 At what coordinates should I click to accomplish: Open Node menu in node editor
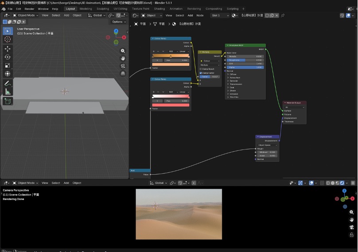(x=200, y=15)
